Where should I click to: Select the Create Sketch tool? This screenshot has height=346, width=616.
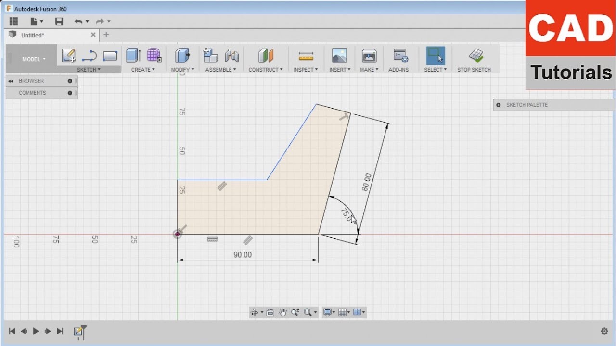pyautogui.click(x=68, y=55)
